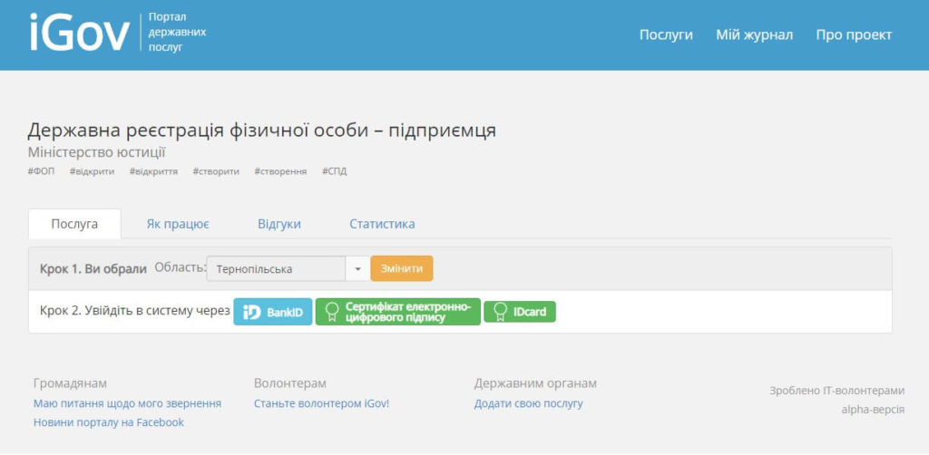929x455 pixels.
Task: Open Додати свою послугу link
Action: (x=529, y=403)
